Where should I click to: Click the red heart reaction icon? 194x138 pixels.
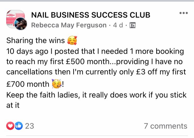click(x=10, y=126)
